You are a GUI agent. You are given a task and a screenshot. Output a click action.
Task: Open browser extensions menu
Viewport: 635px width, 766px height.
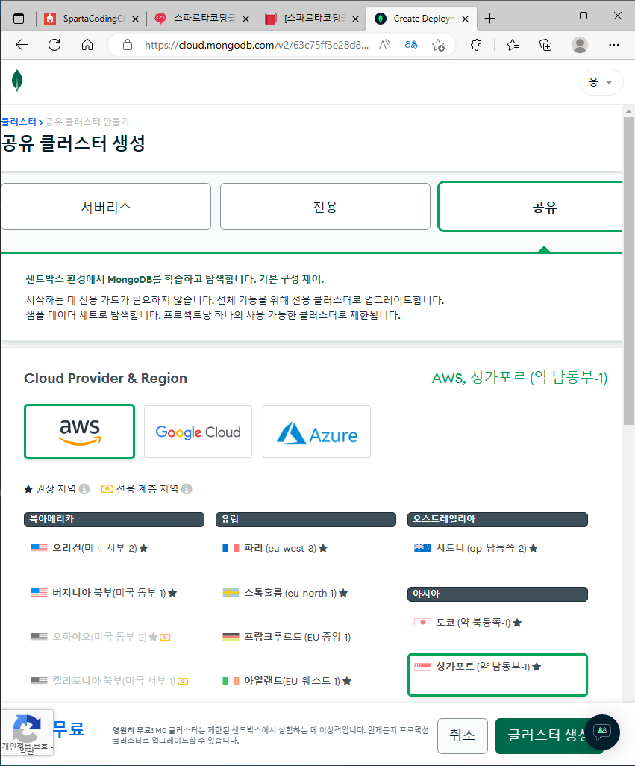click(476, 45)
